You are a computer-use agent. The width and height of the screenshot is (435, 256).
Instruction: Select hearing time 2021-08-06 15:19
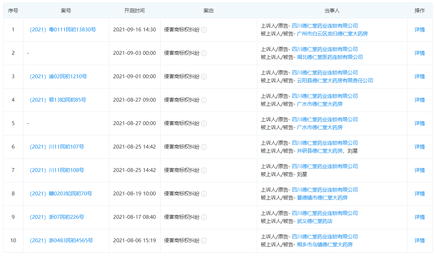coord(135,240)
